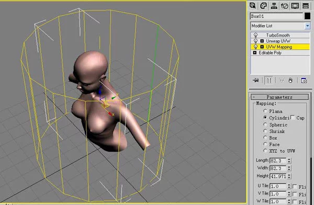Select TurboSmooth in modifier stack
The image size is (314, 205).
point(278,35)
